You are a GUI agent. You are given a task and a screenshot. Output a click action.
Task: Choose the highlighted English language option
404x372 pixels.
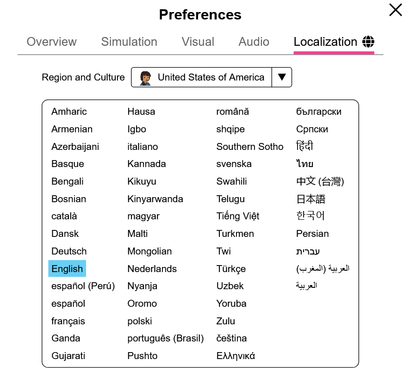click(x=67, y=269)
